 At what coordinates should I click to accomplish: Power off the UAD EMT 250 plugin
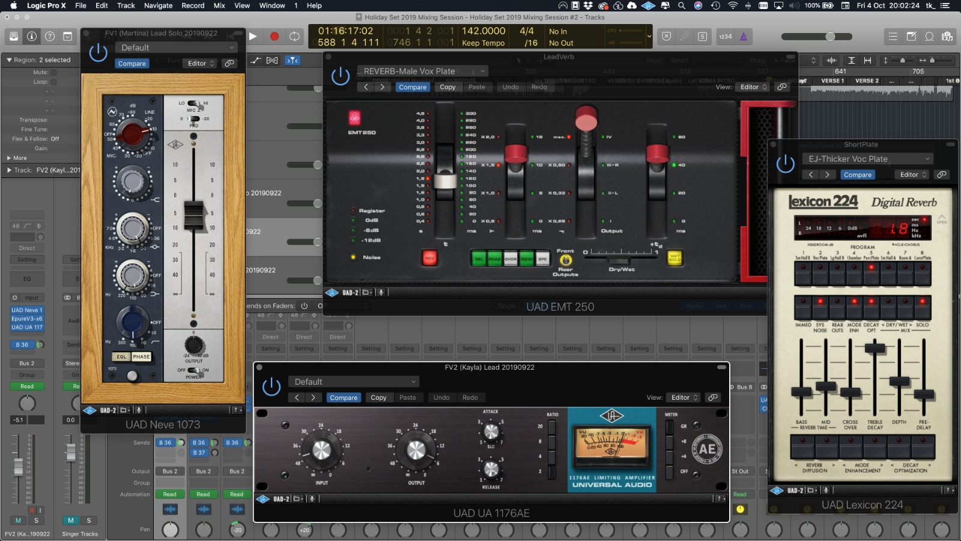[x=341, y=76]
